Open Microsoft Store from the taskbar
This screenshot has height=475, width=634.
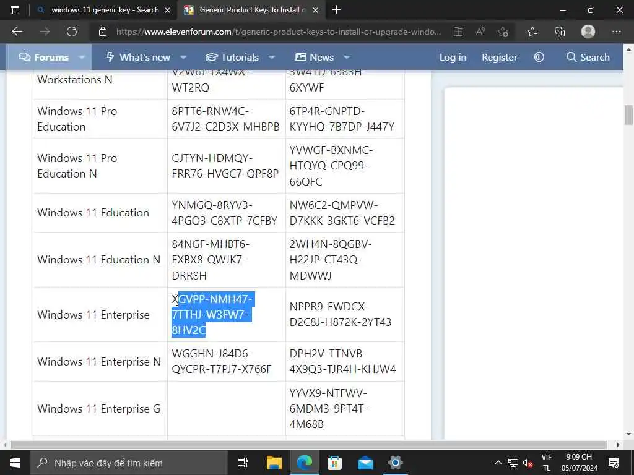click(335, 463)
